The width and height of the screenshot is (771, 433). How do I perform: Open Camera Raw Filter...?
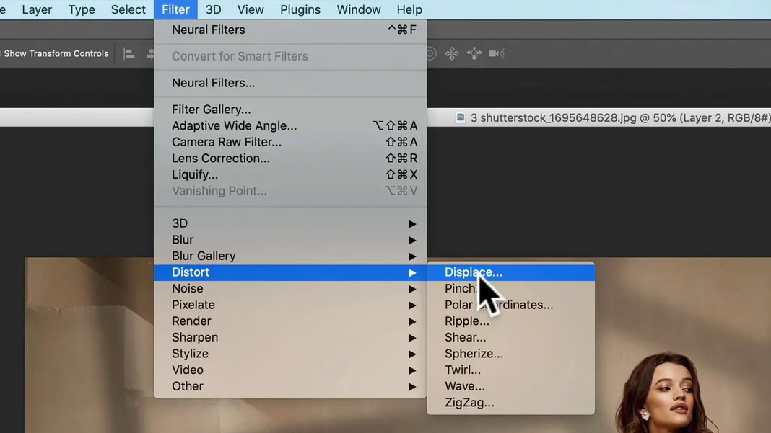(x=290, y=142)
